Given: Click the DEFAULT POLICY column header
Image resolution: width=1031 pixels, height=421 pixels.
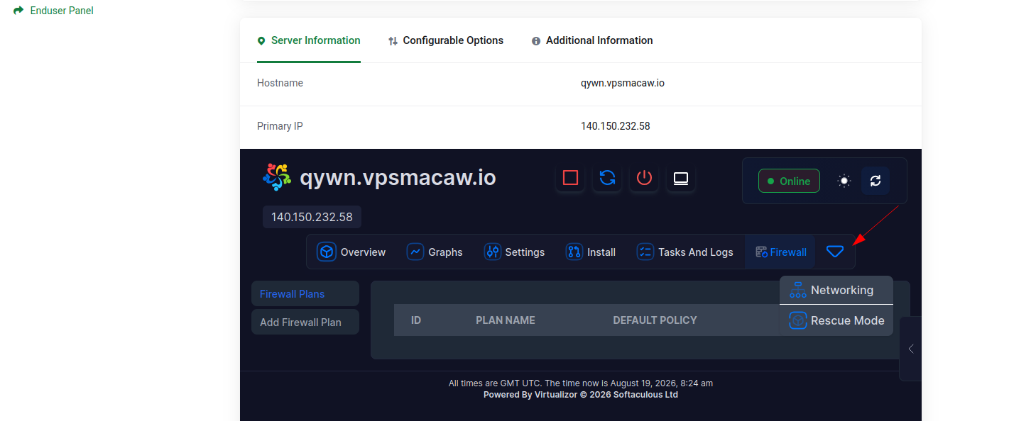Looking at the screenshot, I should pyautogui.click(x=655, y=320).
